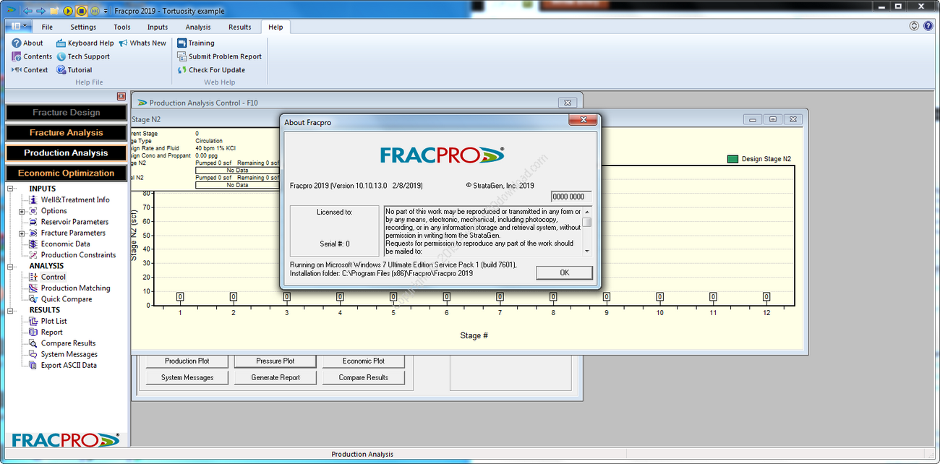
Task: Launch the Tutorial
Action: tap(74, 70)
